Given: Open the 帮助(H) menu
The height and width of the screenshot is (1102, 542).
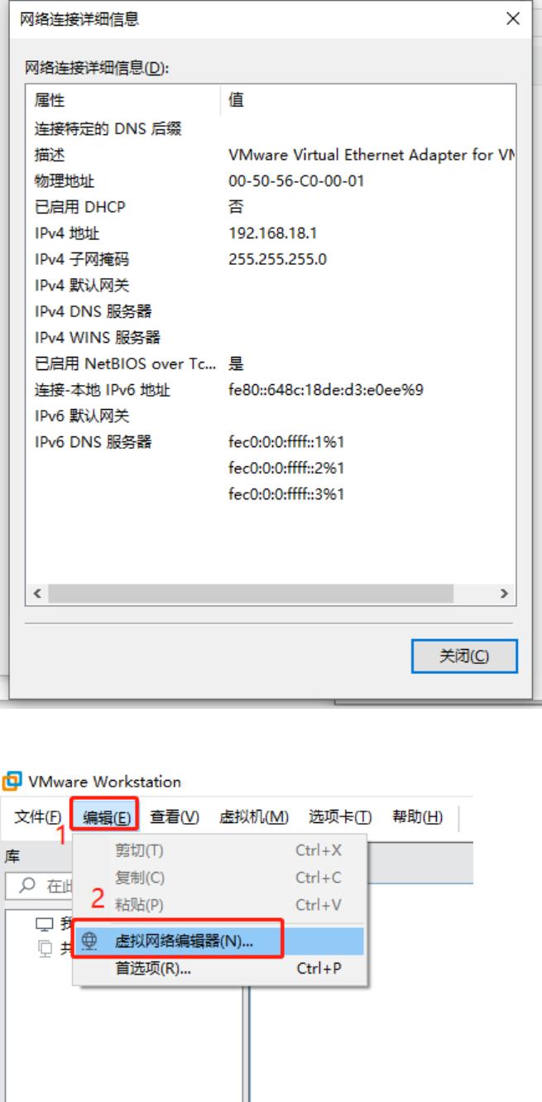Looking at the screenshot, I should pyautogui.click(x=418, y=817).
